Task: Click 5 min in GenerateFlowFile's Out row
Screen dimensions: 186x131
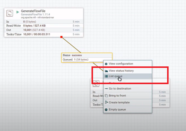Action: point(76,30)
